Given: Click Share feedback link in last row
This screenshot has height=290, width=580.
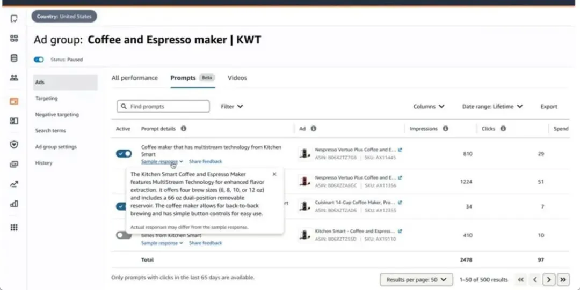Looking at the screenshot, I should (205, 243).
